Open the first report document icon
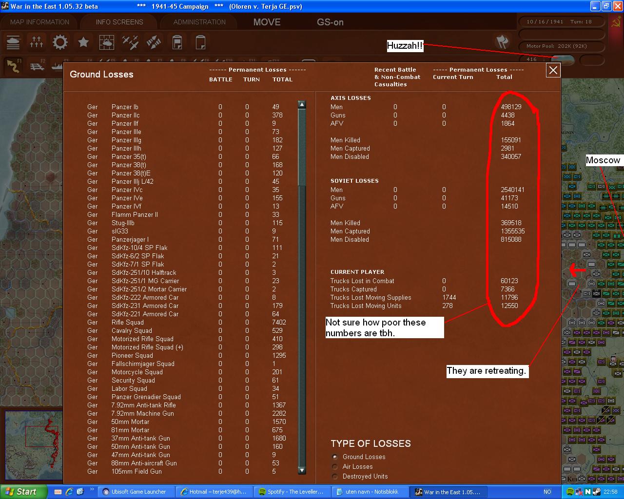This screenshot has width=624, height=499. tap(177, 42)
